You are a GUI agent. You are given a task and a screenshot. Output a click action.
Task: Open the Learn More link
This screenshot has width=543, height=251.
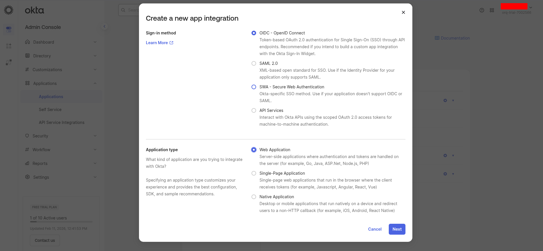click(x=157, y=43)
